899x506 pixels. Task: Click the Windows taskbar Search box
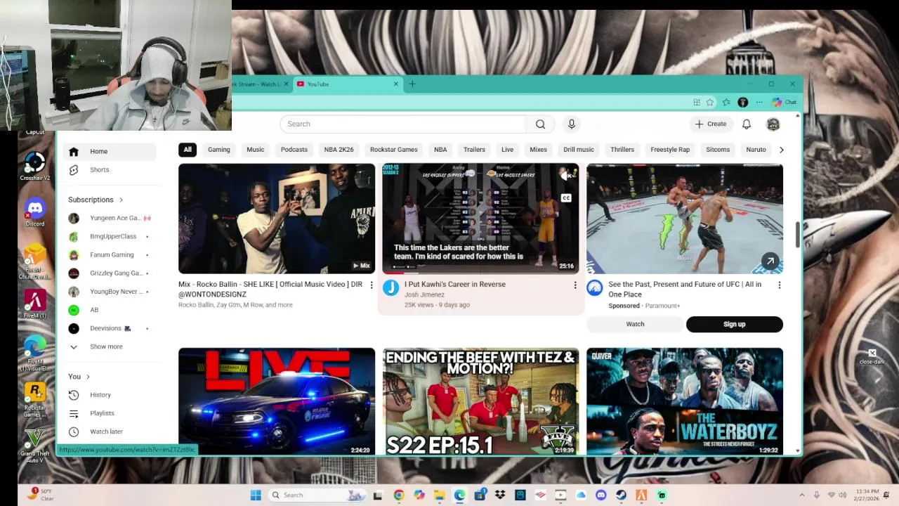(x=317, y=495)
